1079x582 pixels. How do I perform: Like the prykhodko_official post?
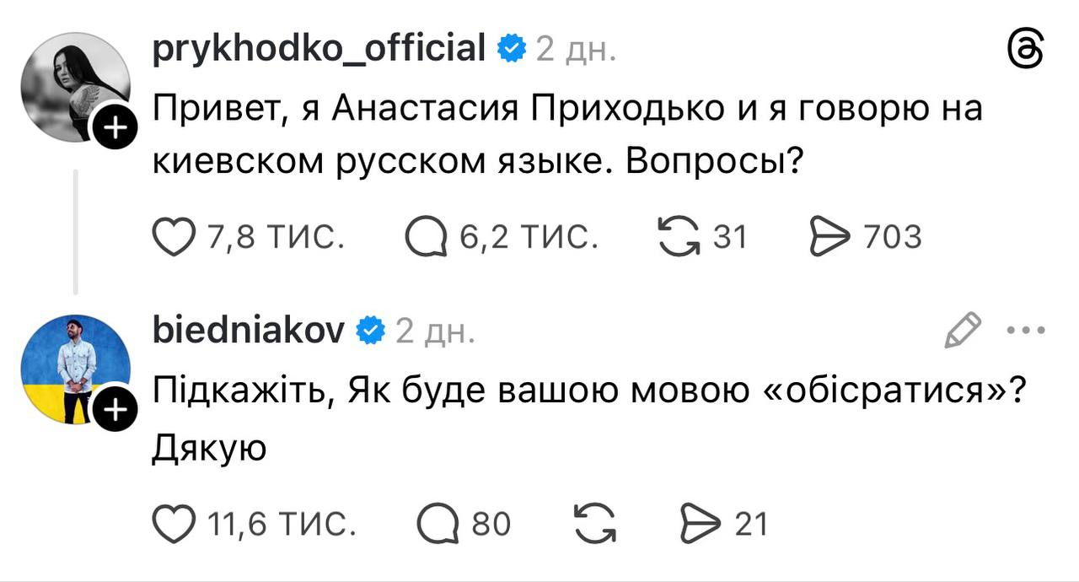pos(172,237)
